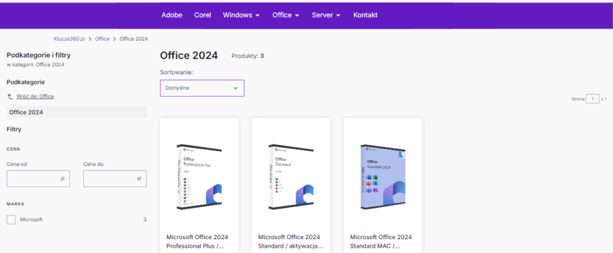Click the Office Standard 2024 MAC box image
Screen dimensions: 613x253
coord(382,177)
